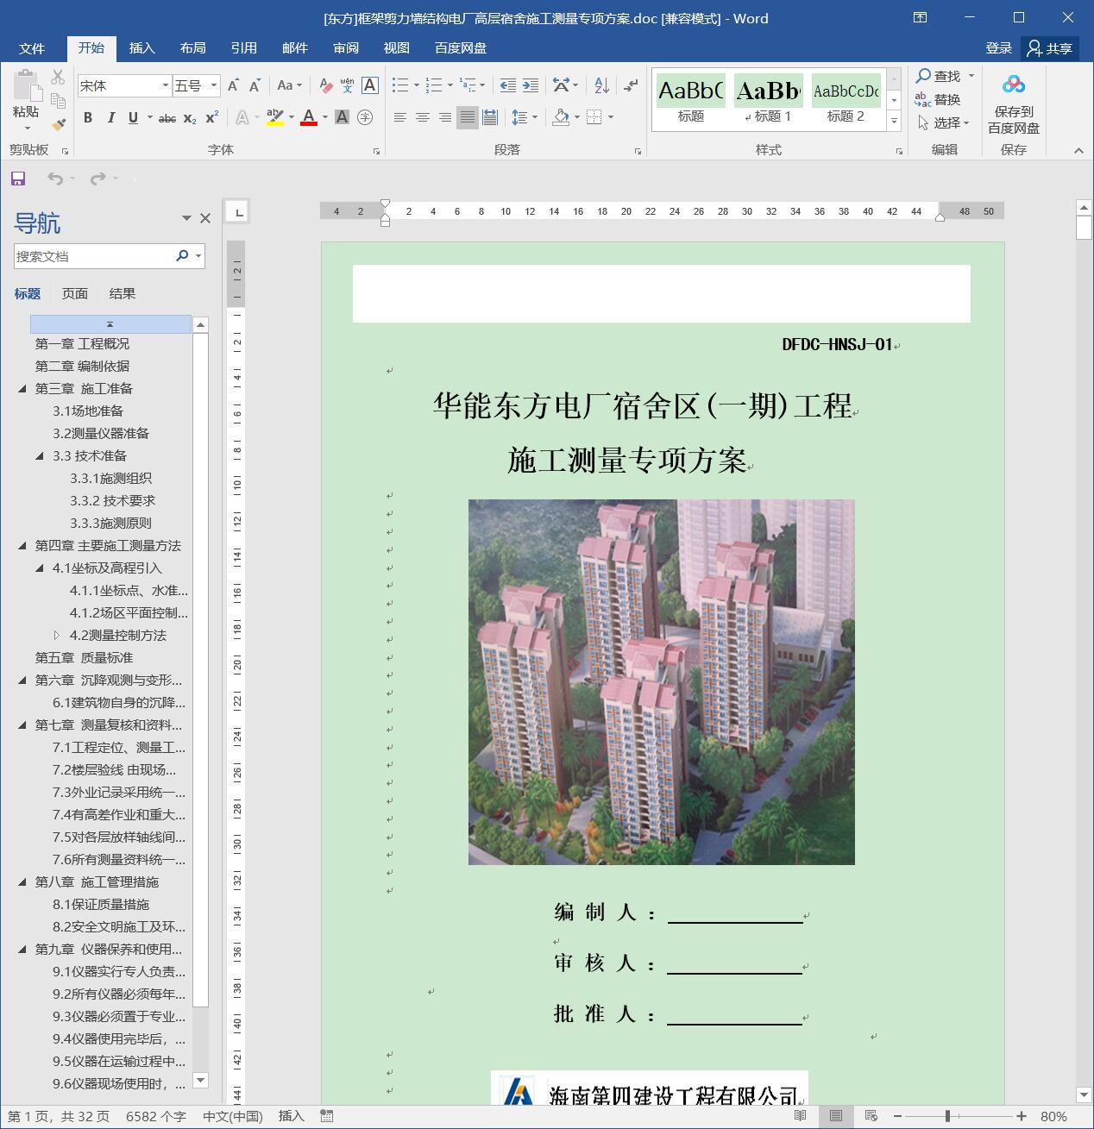Toggle justify alignment

point(467,117)
